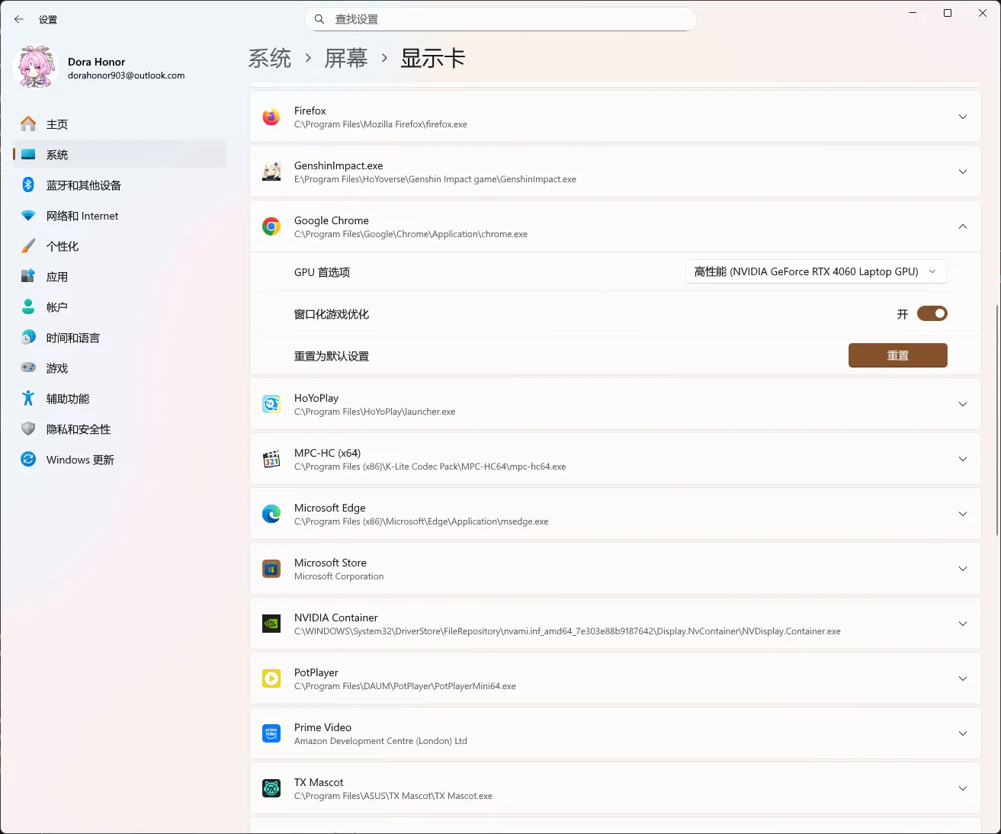Select 系统 in the sidebar
Image resolution: width=1001 pixels, height=834 pixels.
tap(120, 154)
